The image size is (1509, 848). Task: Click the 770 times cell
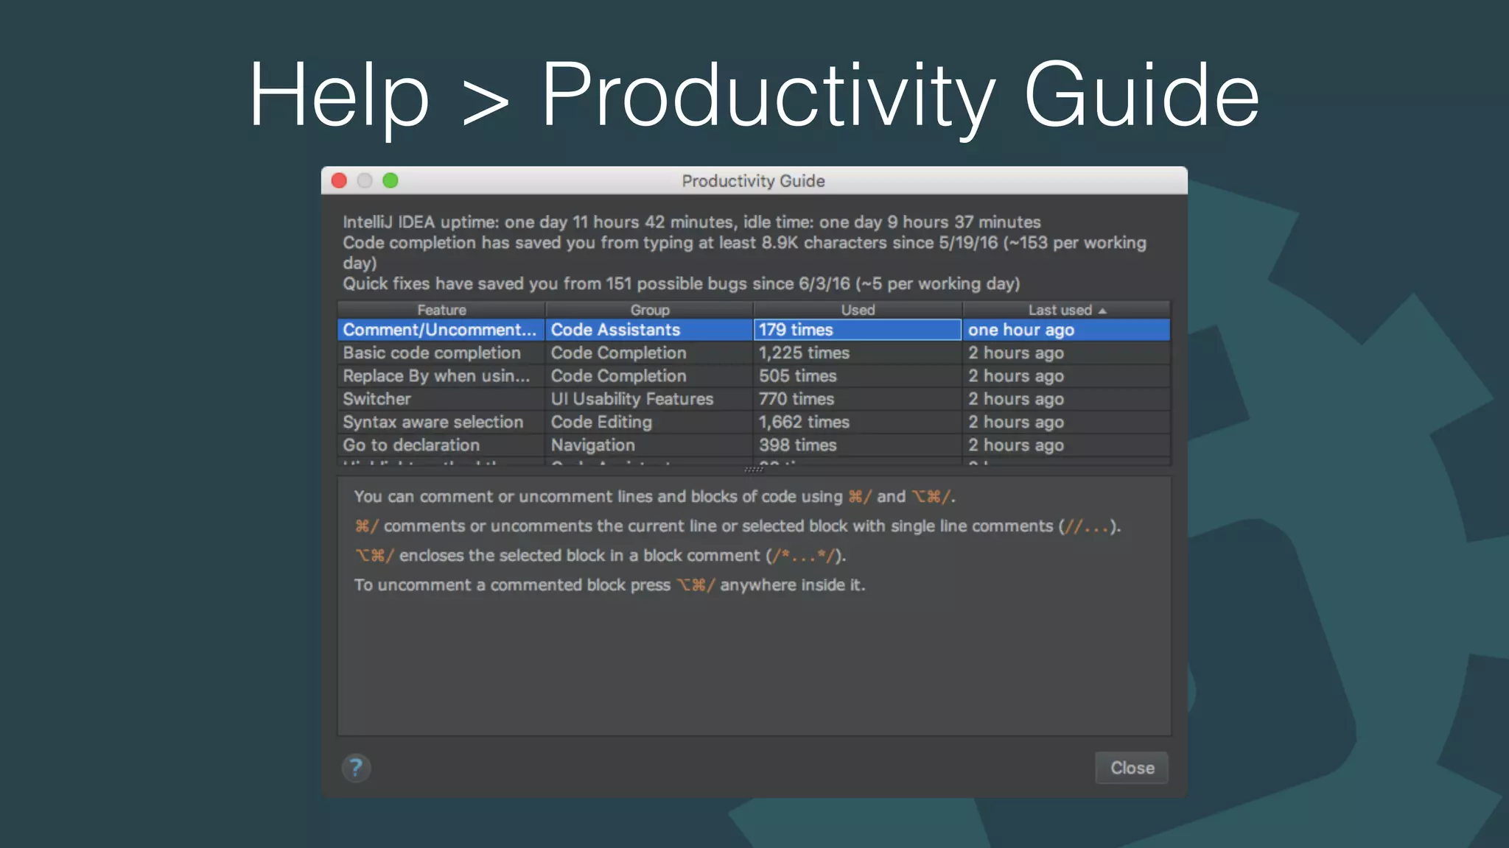pos(858,399)
